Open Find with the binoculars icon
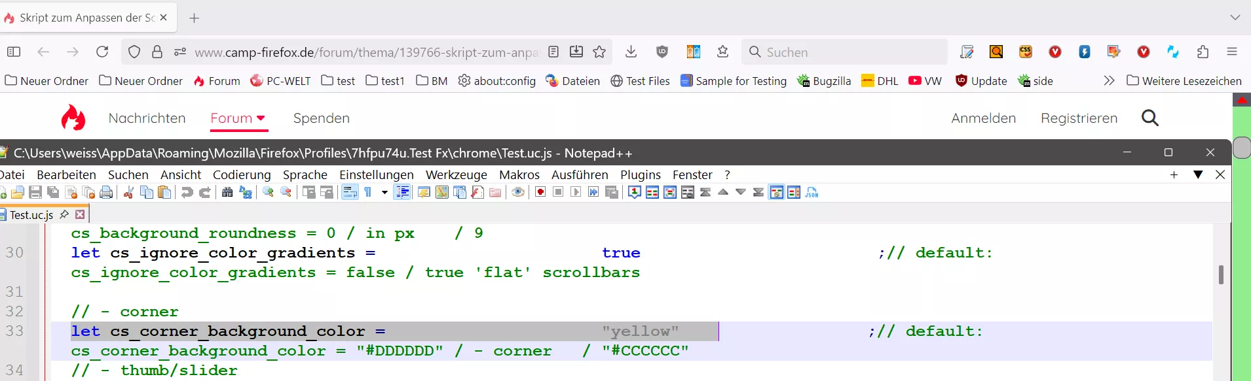This screenshot has width=1251, height=381. tap(227, 192)
